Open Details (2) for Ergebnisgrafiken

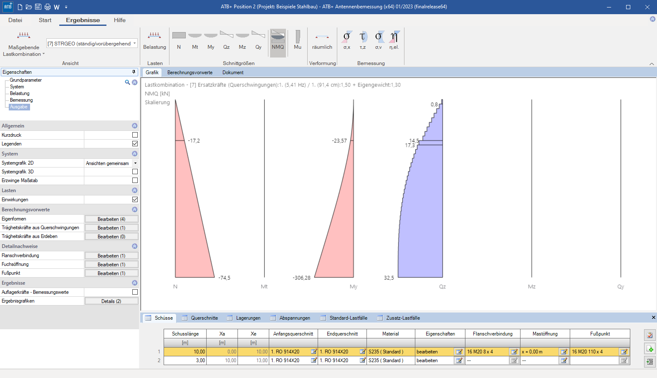[x=111, y=301]
